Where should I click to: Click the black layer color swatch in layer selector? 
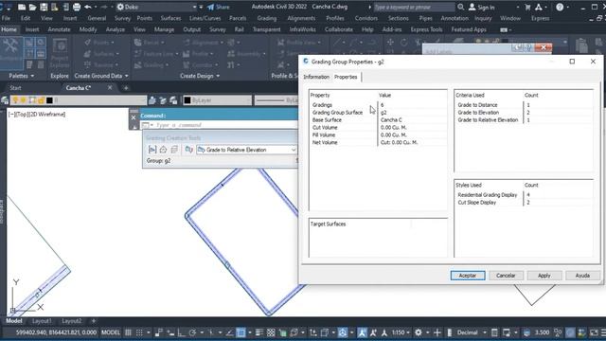[49, 100]
